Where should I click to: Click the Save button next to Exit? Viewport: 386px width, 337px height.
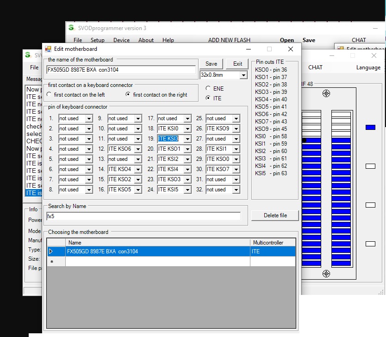[211, 64]
